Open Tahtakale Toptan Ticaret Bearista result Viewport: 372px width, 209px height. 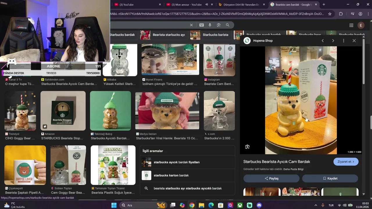[x=113, y=165]
